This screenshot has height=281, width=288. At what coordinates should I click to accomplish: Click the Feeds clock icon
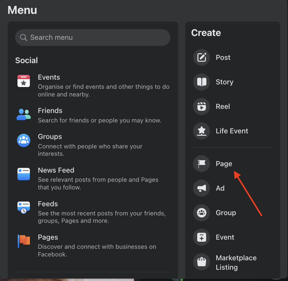click(x=24, y=208)
